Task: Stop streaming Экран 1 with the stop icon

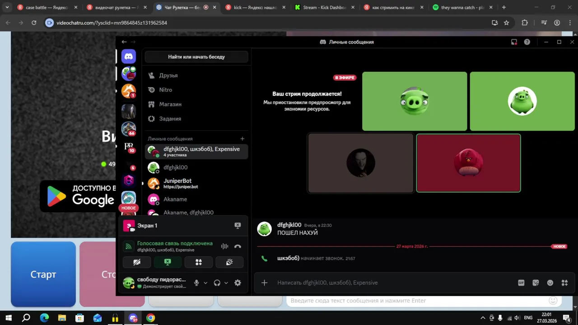Action: 238,225
